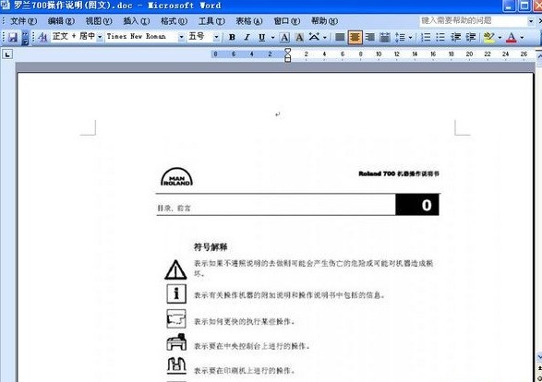Click the black chapter number 0 box
The width and height of the screenshot is (542, 382).
click(x=417, y=205)
